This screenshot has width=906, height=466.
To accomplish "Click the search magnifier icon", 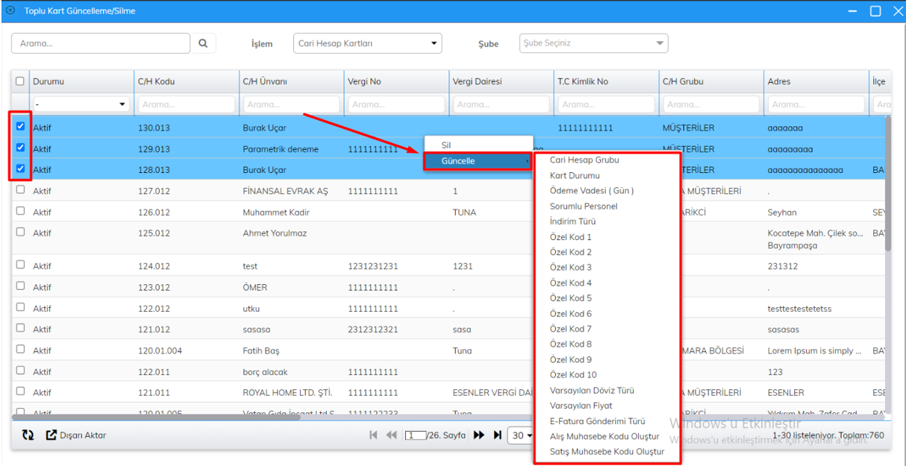I will [x=203, y=43].
